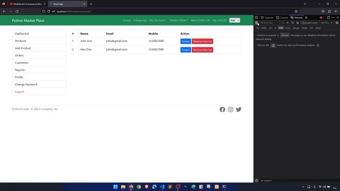Bookmark this page with star icon

coord(296,11)
